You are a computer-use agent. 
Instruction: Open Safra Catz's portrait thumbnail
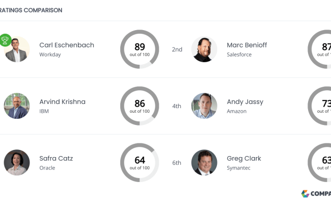coord(17,163)
